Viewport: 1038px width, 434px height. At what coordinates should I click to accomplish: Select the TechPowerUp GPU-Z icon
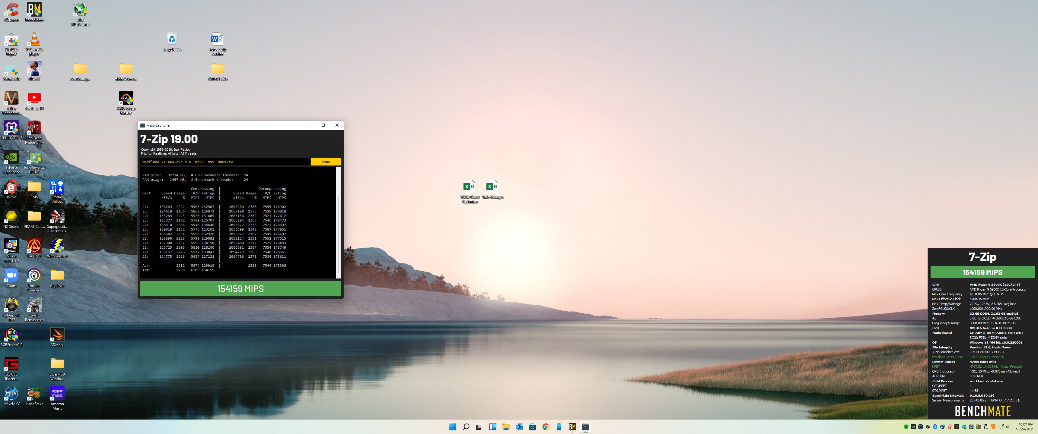click(x=34, y=162)
